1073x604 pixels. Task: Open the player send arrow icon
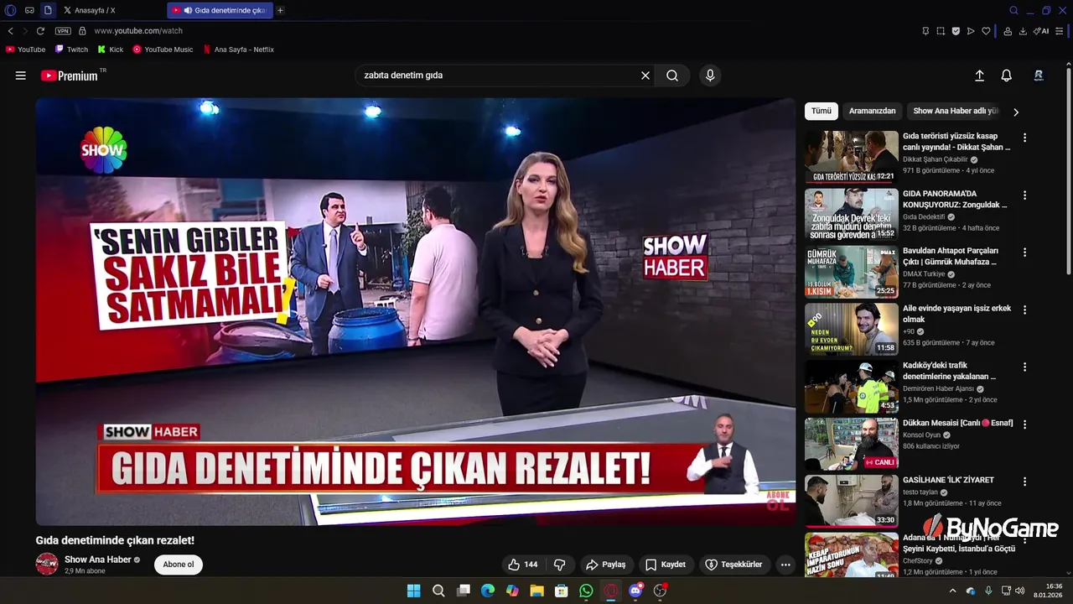[971, 31]
